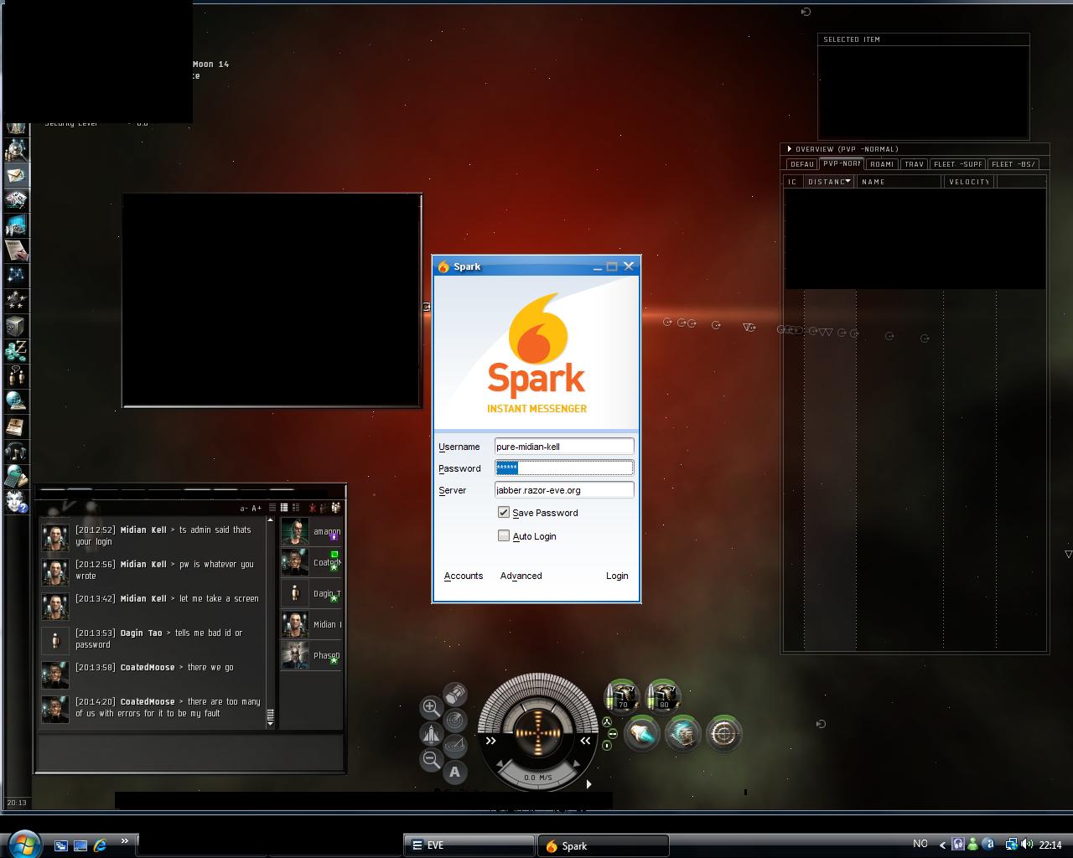This screenshot has width=1073, height=858.
Task: Open the help face icon in the sidebar
Action: coord(16,502)
